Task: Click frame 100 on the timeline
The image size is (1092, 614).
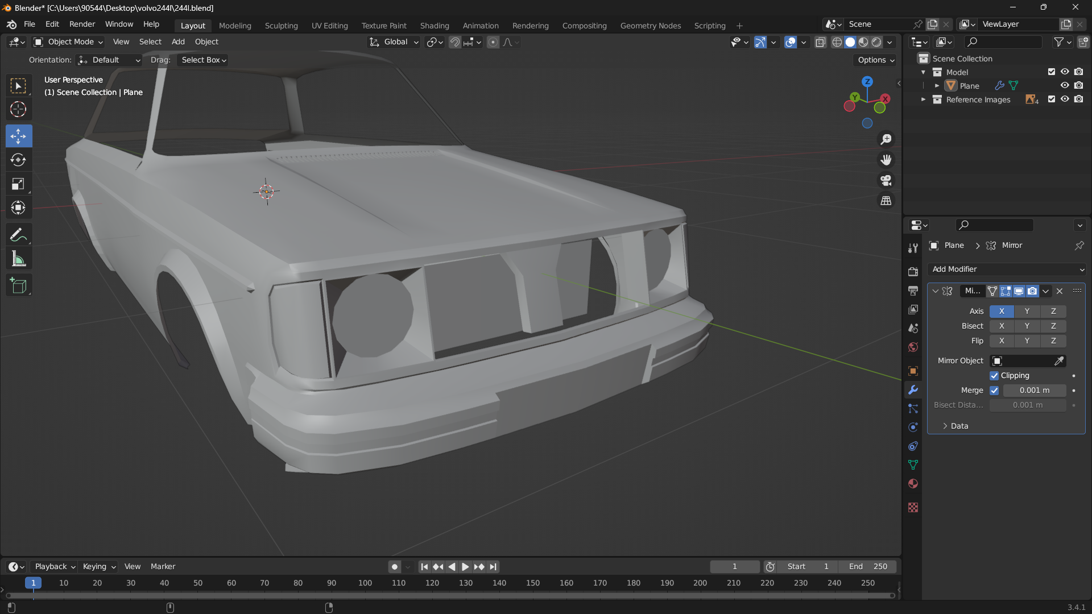Action: coord(365,583)
